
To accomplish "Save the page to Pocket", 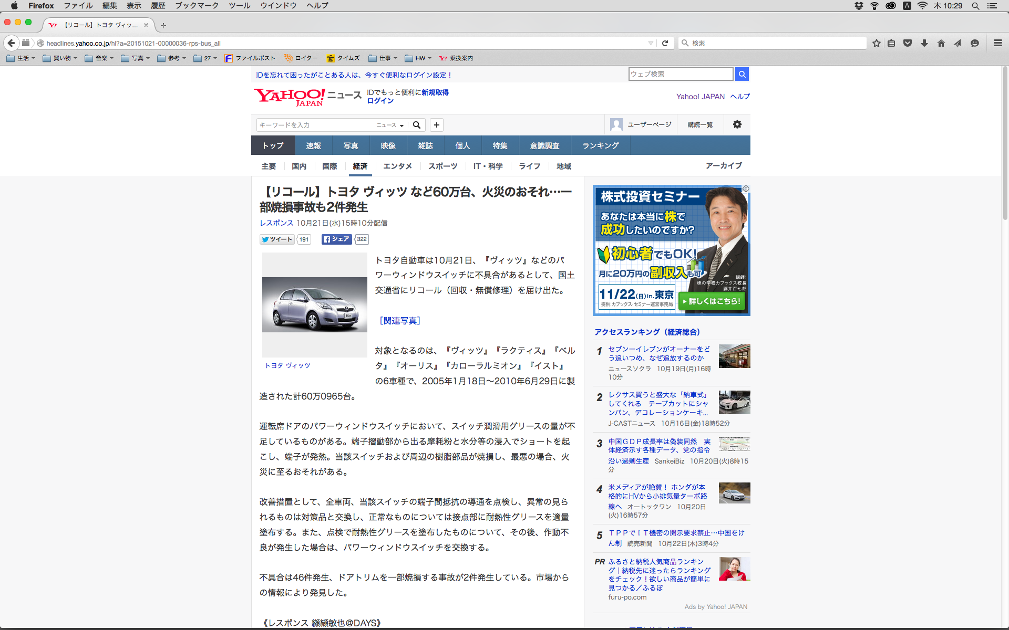I will [x=908, y=43].
